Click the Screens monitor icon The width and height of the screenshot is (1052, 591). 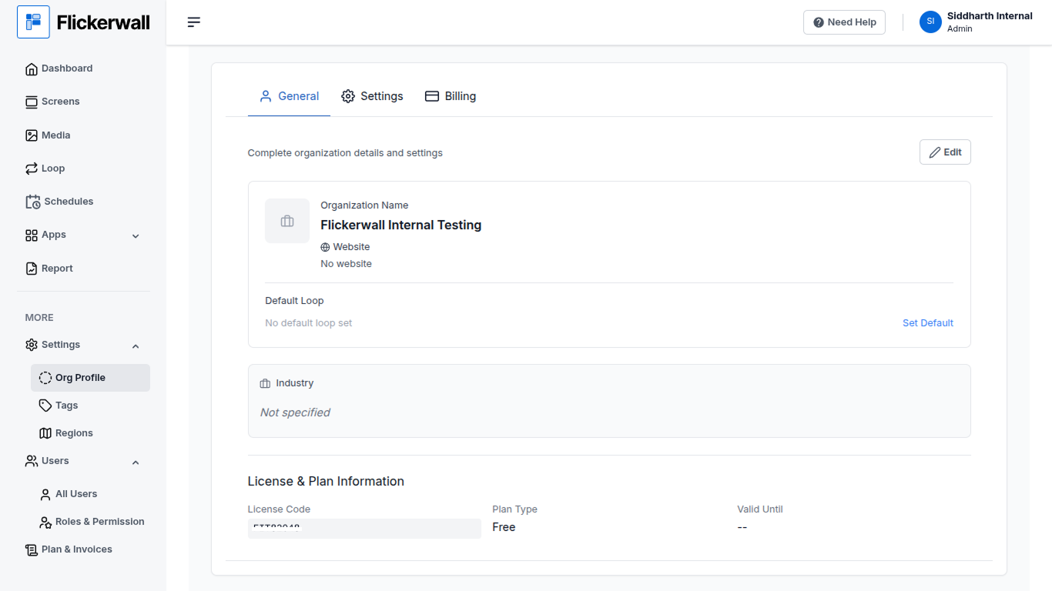click(32, 102)
